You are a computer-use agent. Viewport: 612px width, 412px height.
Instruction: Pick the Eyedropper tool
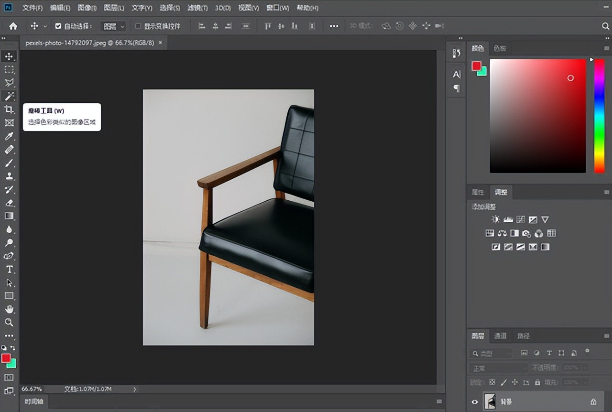[x=9, y=137]
